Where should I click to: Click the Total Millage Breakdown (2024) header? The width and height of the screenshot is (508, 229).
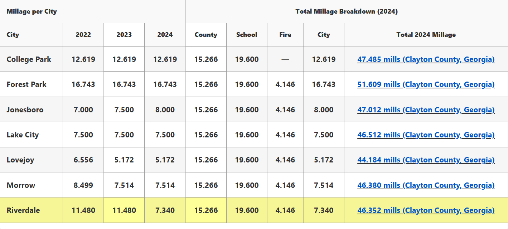tap(346, 11)
